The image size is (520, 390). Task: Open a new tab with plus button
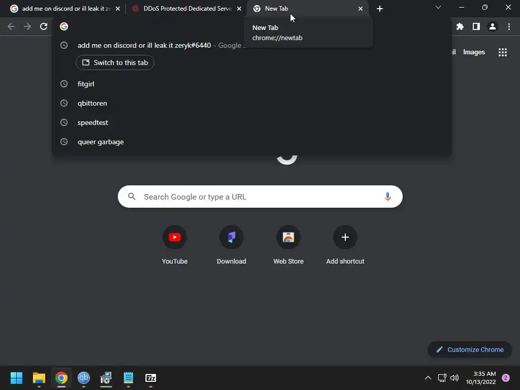point(380,9)
